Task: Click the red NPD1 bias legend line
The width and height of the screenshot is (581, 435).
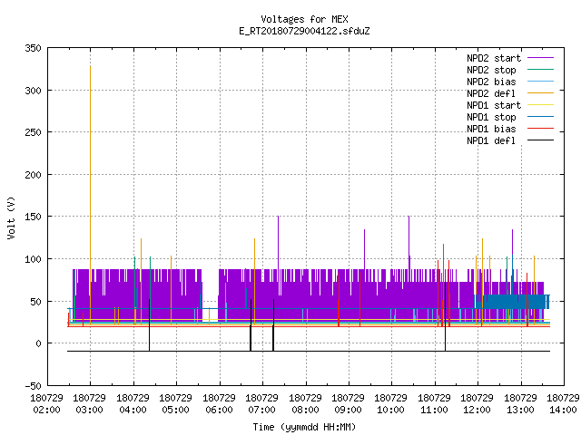Action: tap(540, 129)
